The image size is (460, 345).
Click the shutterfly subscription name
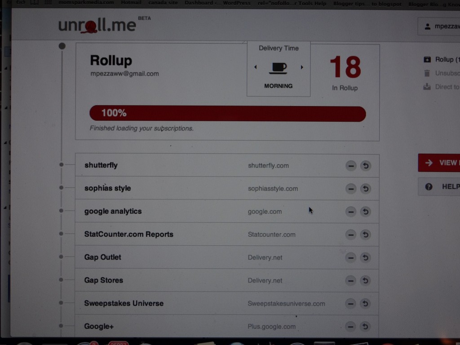coord(101,165)
